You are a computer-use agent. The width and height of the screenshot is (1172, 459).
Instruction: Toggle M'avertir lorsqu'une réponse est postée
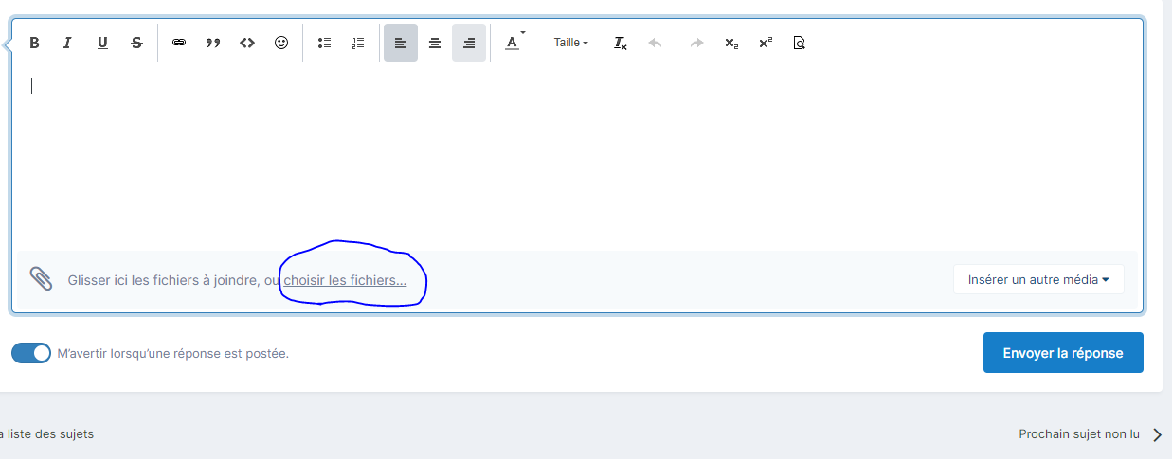point(31,353)
